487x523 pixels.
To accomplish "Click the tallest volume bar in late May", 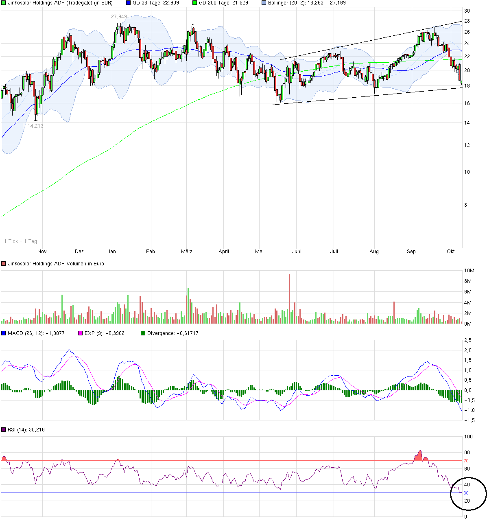I will 290,299.
